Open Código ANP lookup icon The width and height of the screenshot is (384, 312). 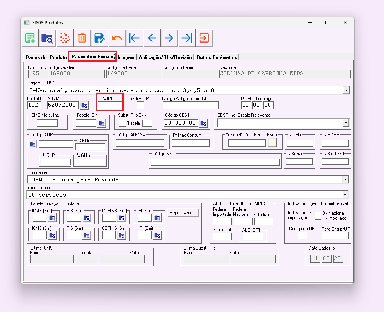33,144
